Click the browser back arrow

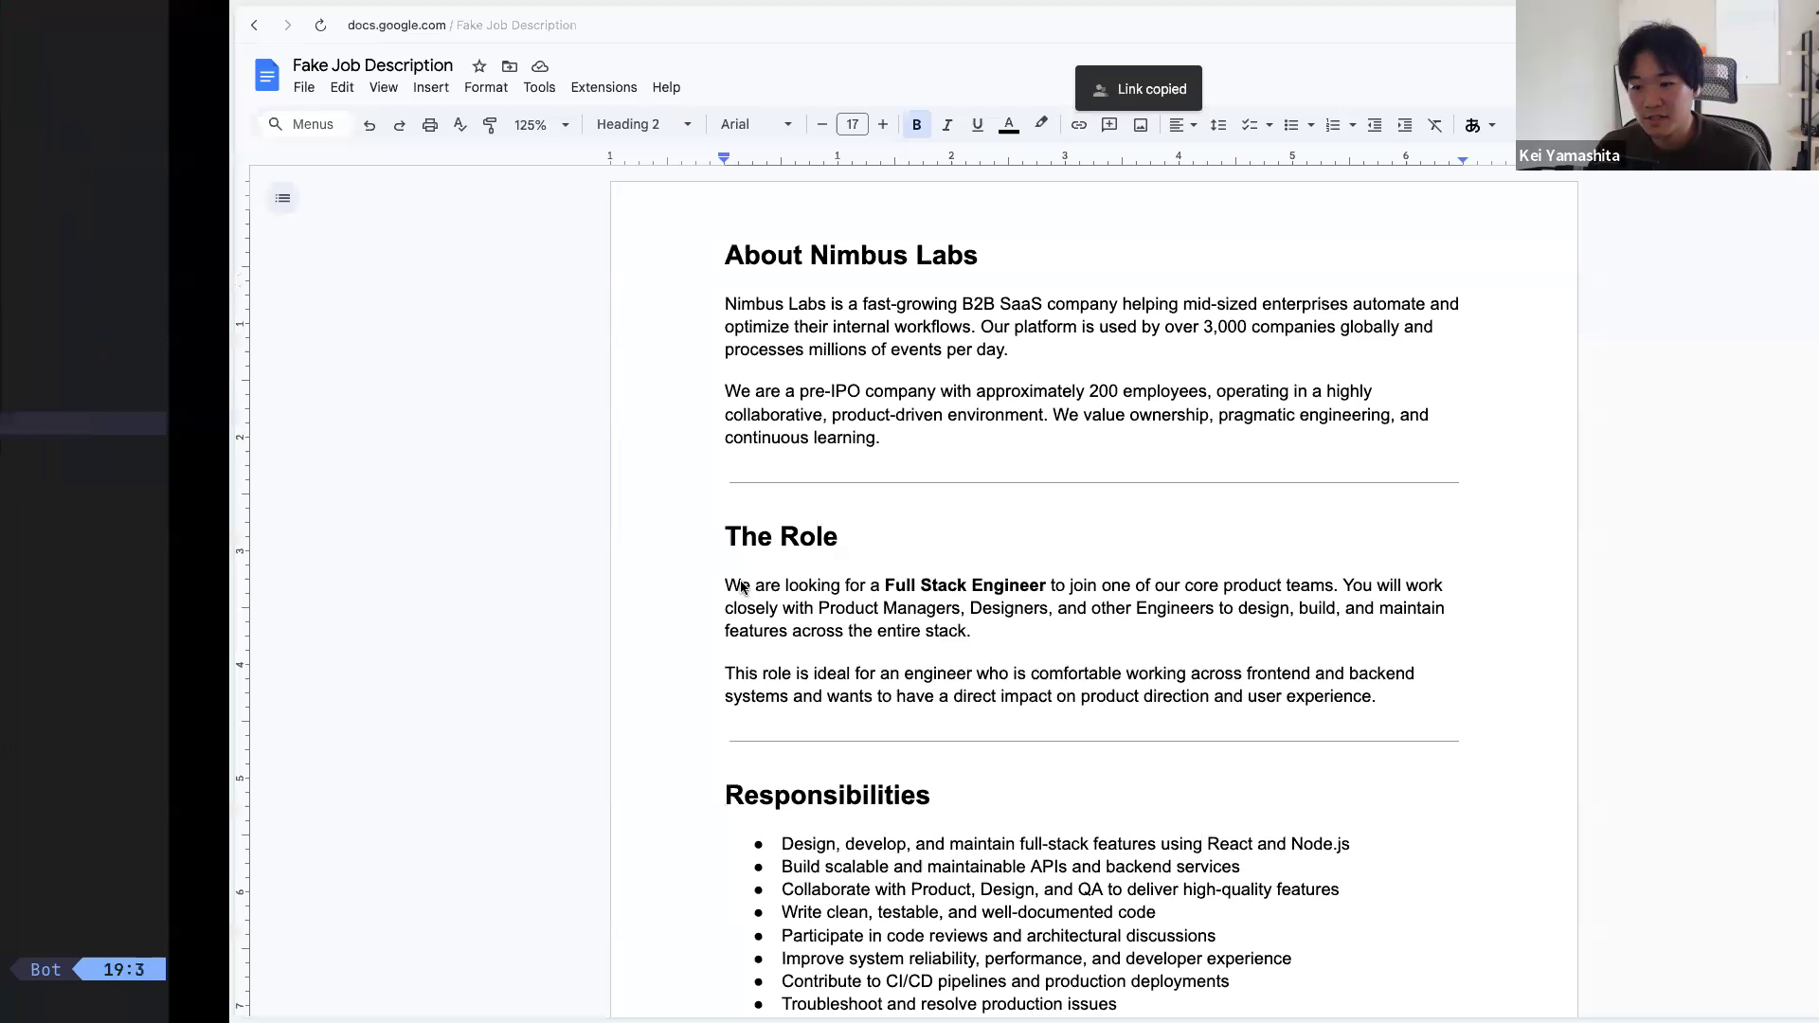[254, 26]
